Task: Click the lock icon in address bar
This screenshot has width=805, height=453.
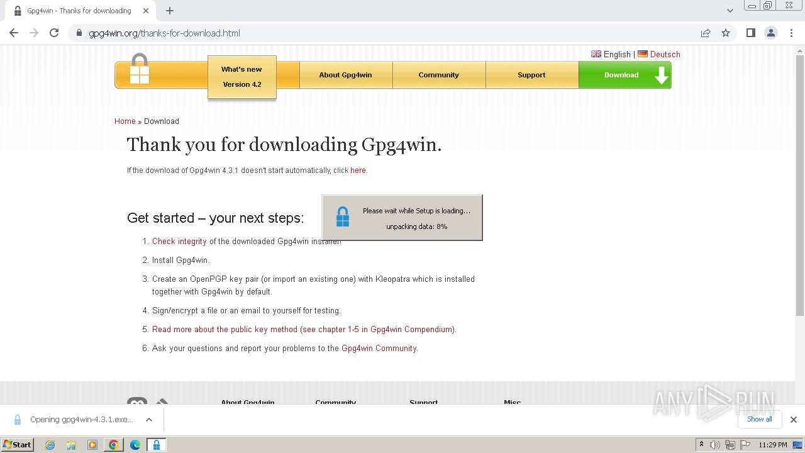Action: pyautogui.click(x=79, y=33)
